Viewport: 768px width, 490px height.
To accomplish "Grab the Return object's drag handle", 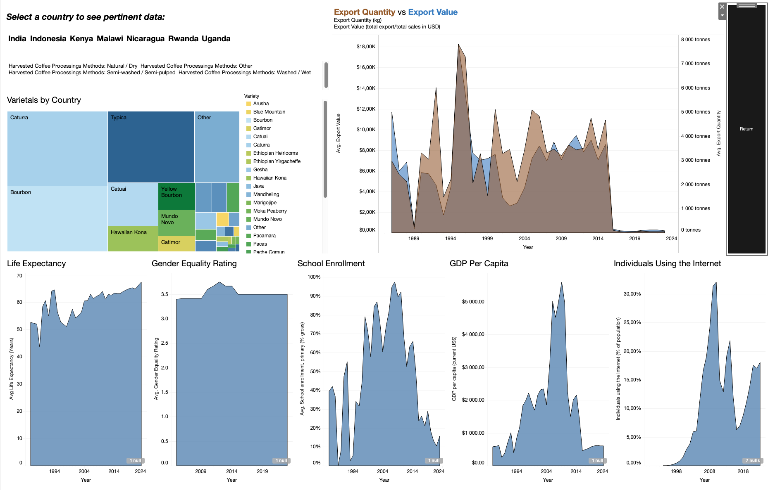I will (747, 5).
